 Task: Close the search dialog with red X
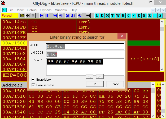(122, 36)
